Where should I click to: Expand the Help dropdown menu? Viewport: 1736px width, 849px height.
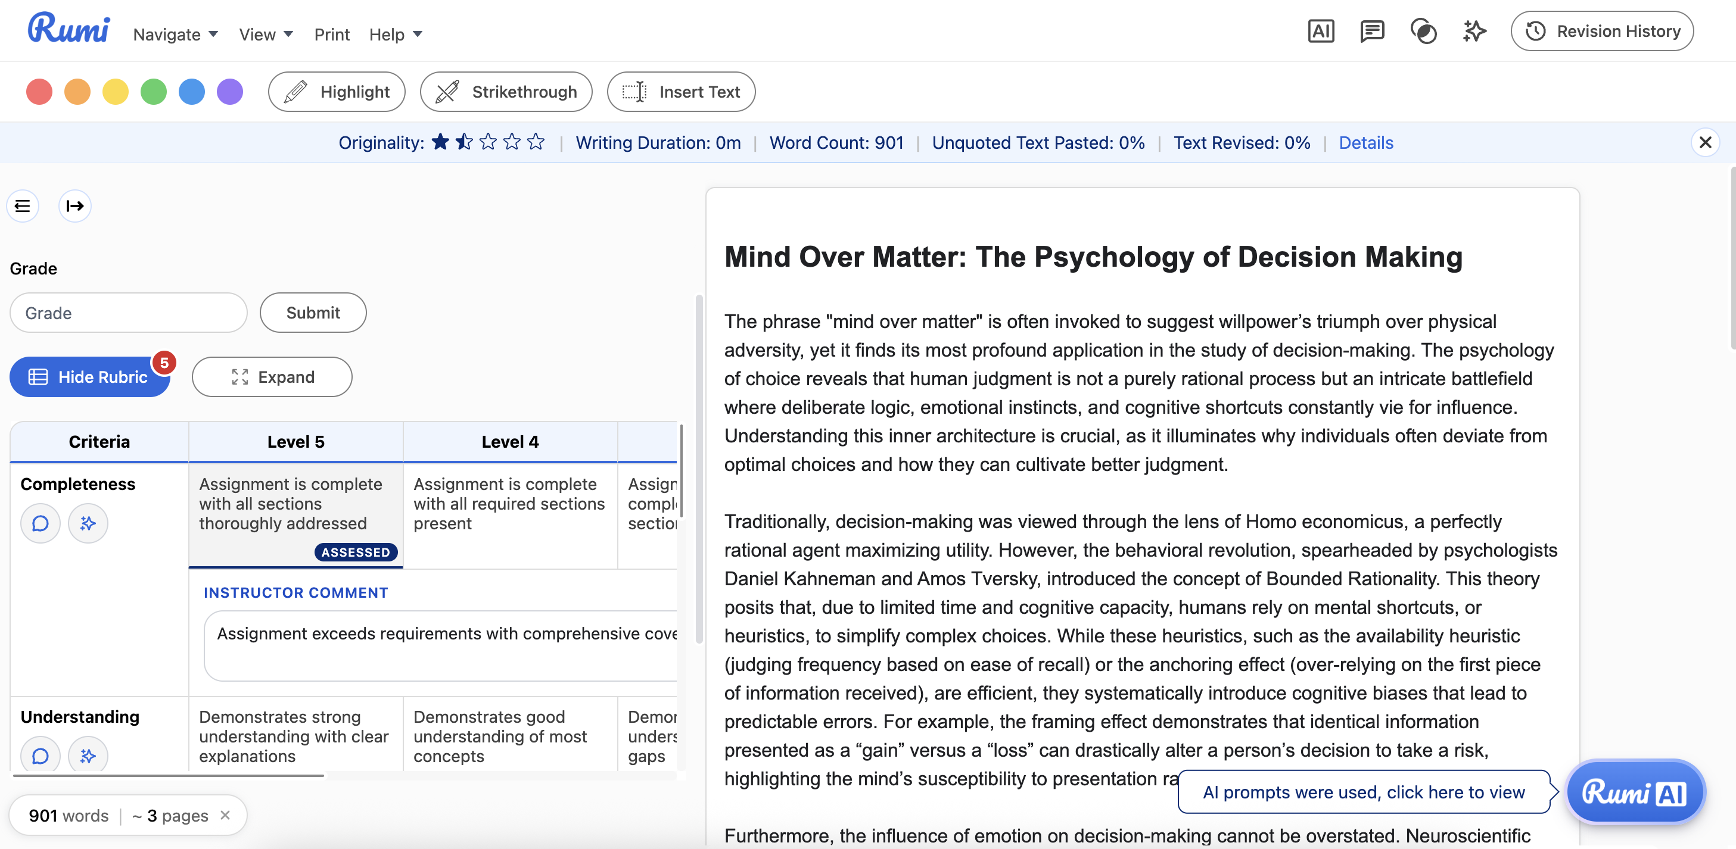pos(396,35)
